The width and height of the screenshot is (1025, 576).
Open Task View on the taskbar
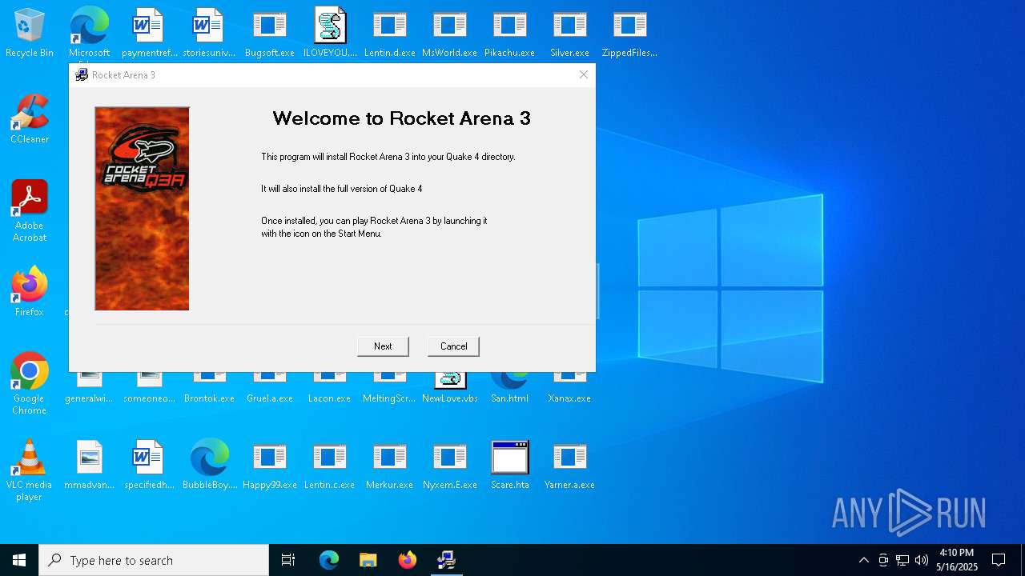[288, 560]
